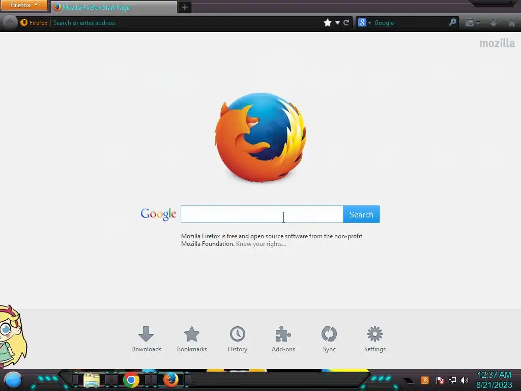521x391 pixels.
Task: Click the Google logo beside search field
Action: coord(158,214)
